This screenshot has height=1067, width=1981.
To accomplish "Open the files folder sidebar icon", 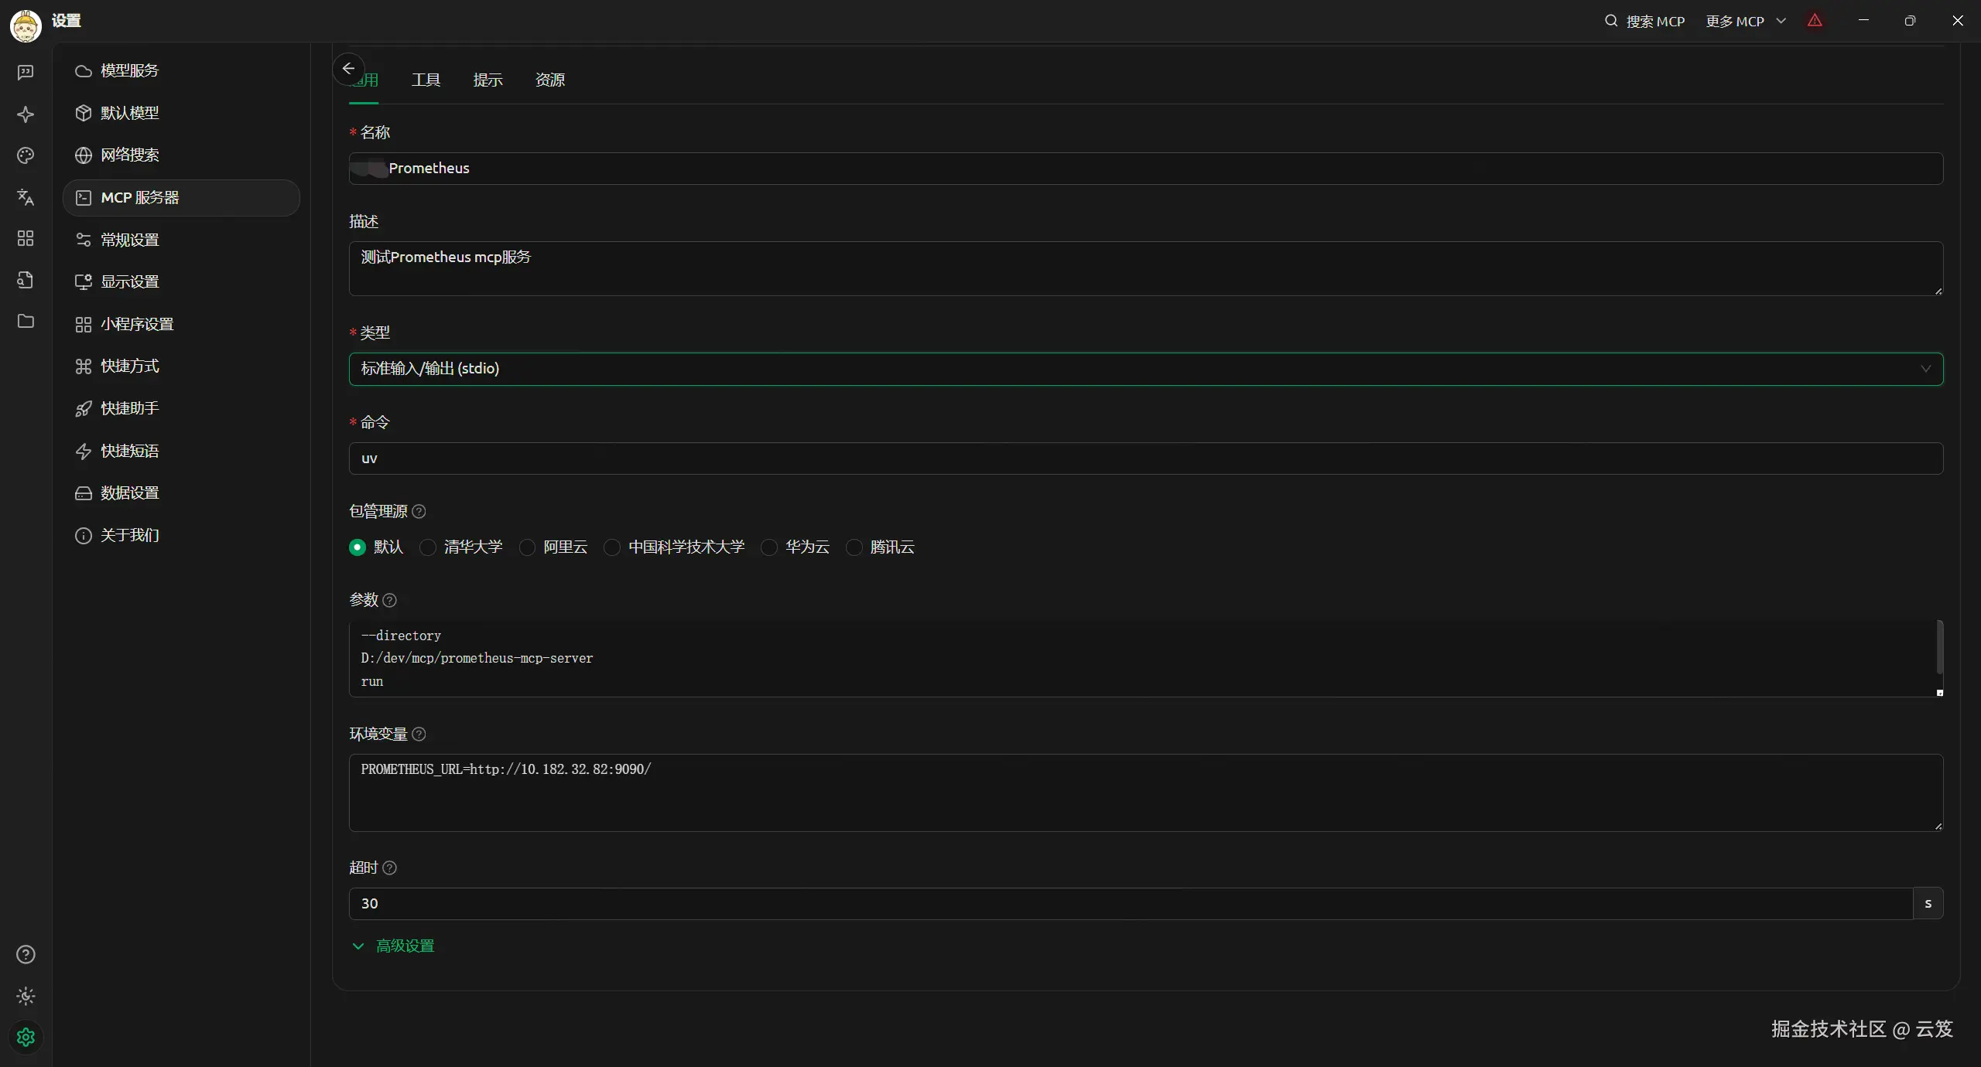I will [x=26, y=321].
